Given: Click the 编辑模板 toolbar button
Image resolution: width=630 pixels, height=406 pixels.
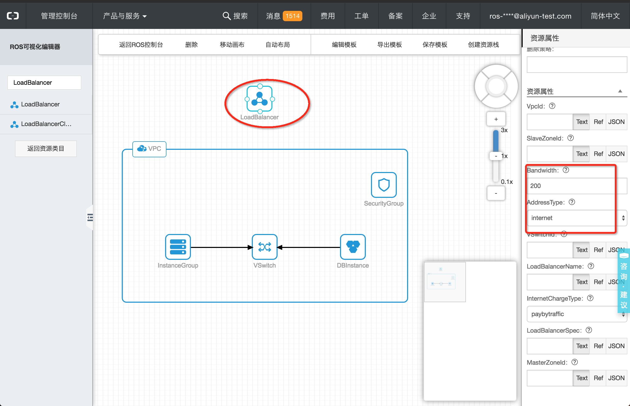Looking at the screenshot, I should click(344, 45).
